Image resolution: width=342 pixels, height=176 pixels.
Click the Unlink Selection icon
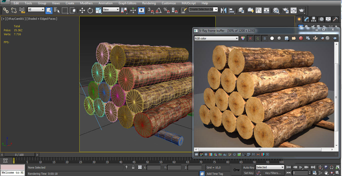[14, 10]
